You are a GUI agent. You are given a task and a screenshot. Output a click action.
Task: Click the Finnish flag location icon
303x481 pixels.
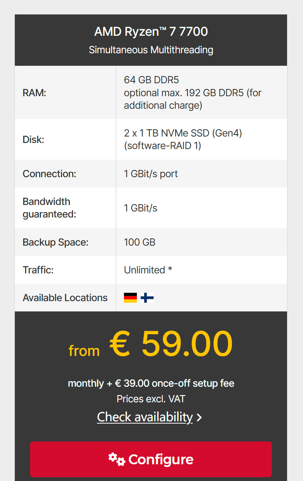click(147, 298)
